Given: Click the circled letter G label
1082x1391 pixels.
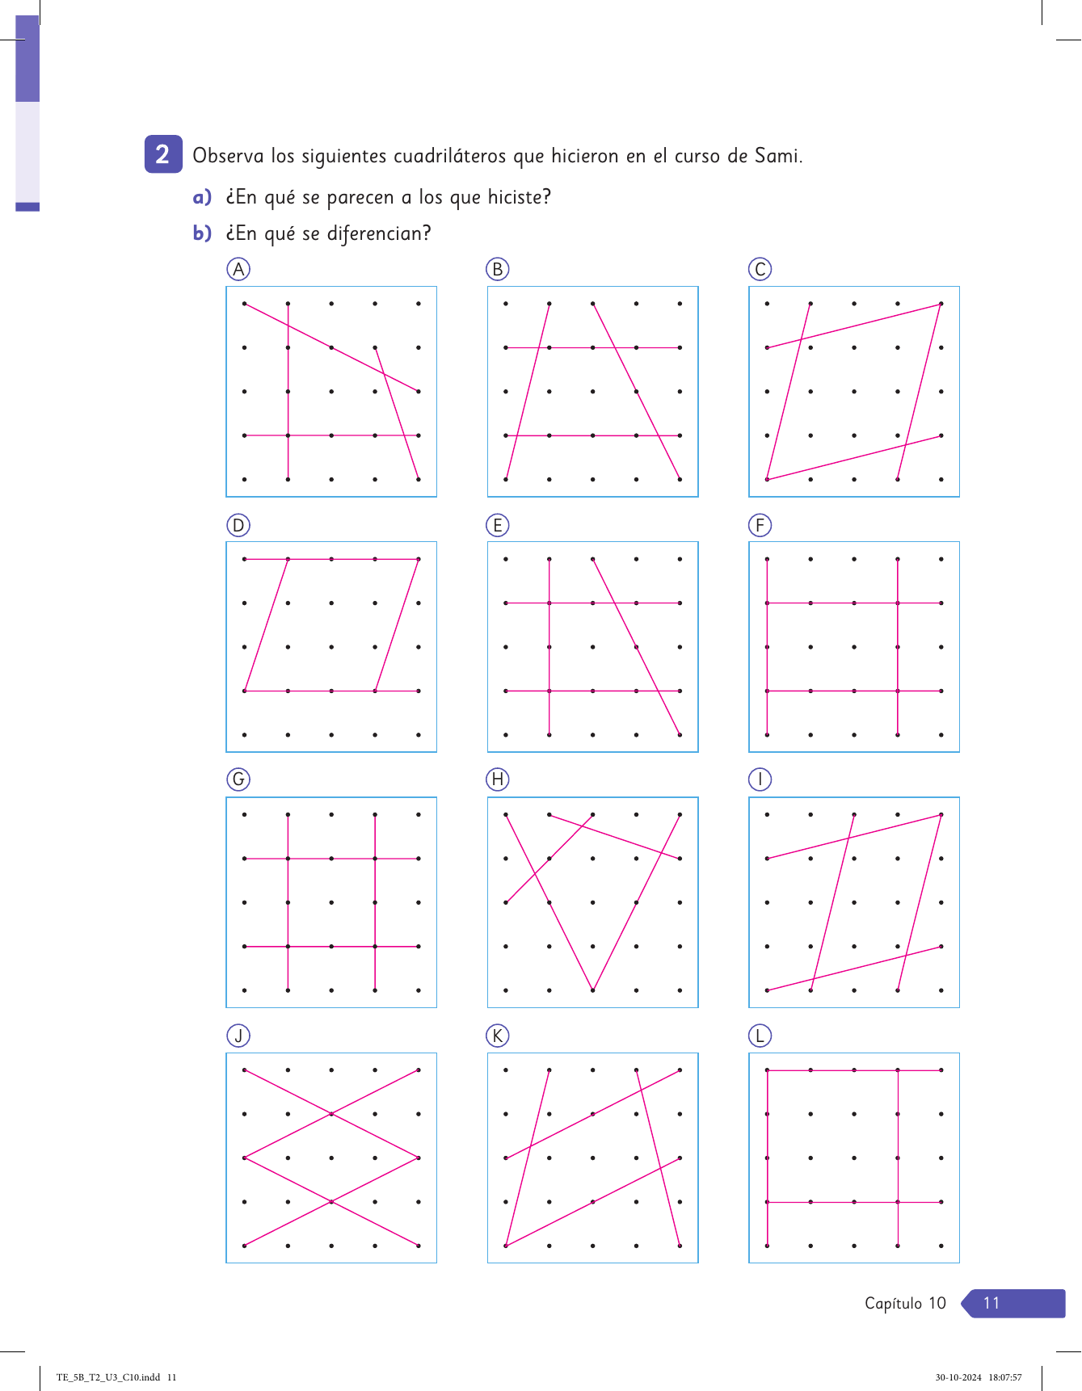Looking at the screenshot, I should 238,780.
